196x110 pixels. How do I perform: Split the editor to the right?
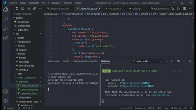pos(184,9)
